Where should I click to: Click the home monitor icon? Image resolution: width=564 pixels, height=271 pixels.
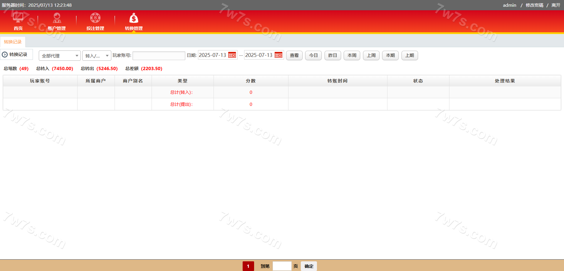click(18, 18)
